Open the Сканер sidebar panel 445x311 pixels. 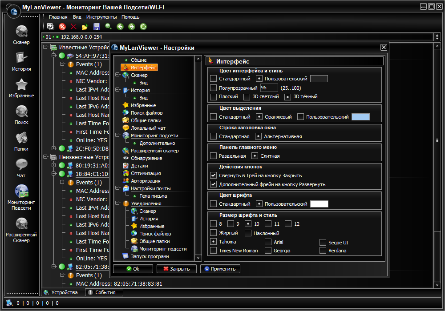[21, 35]
